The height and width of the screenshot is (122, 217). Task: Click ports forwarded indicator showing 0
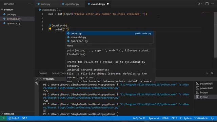click(25, 118)
